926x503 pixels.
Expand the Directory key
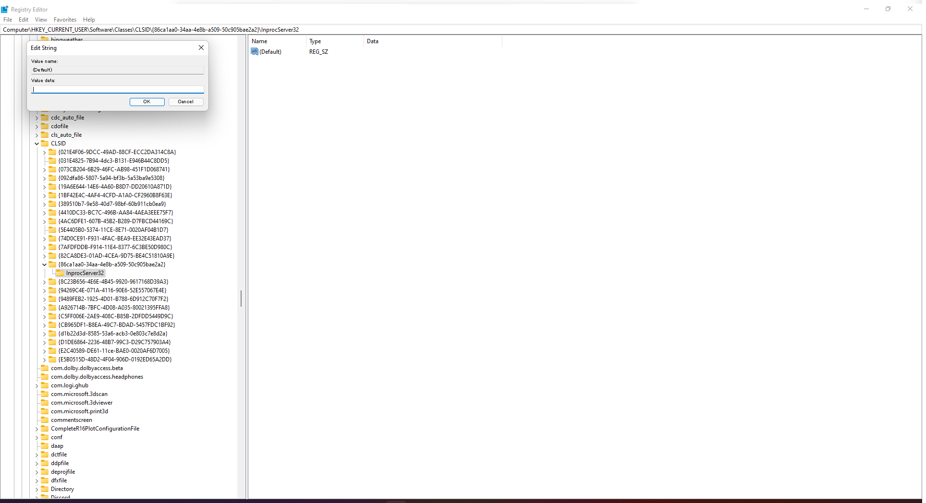pos(37,489)
